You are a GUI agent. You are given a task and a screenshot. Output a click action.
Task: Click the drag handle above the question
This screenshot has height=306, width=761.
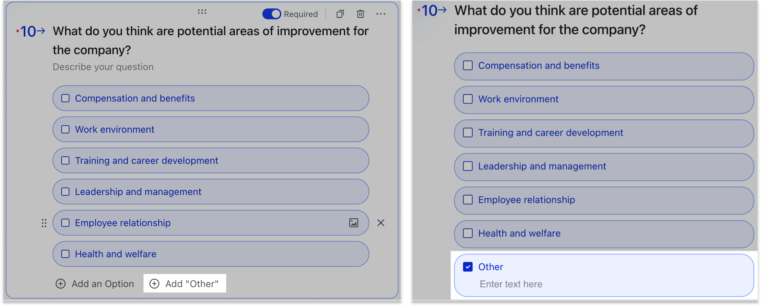click(x=202, y=11)
